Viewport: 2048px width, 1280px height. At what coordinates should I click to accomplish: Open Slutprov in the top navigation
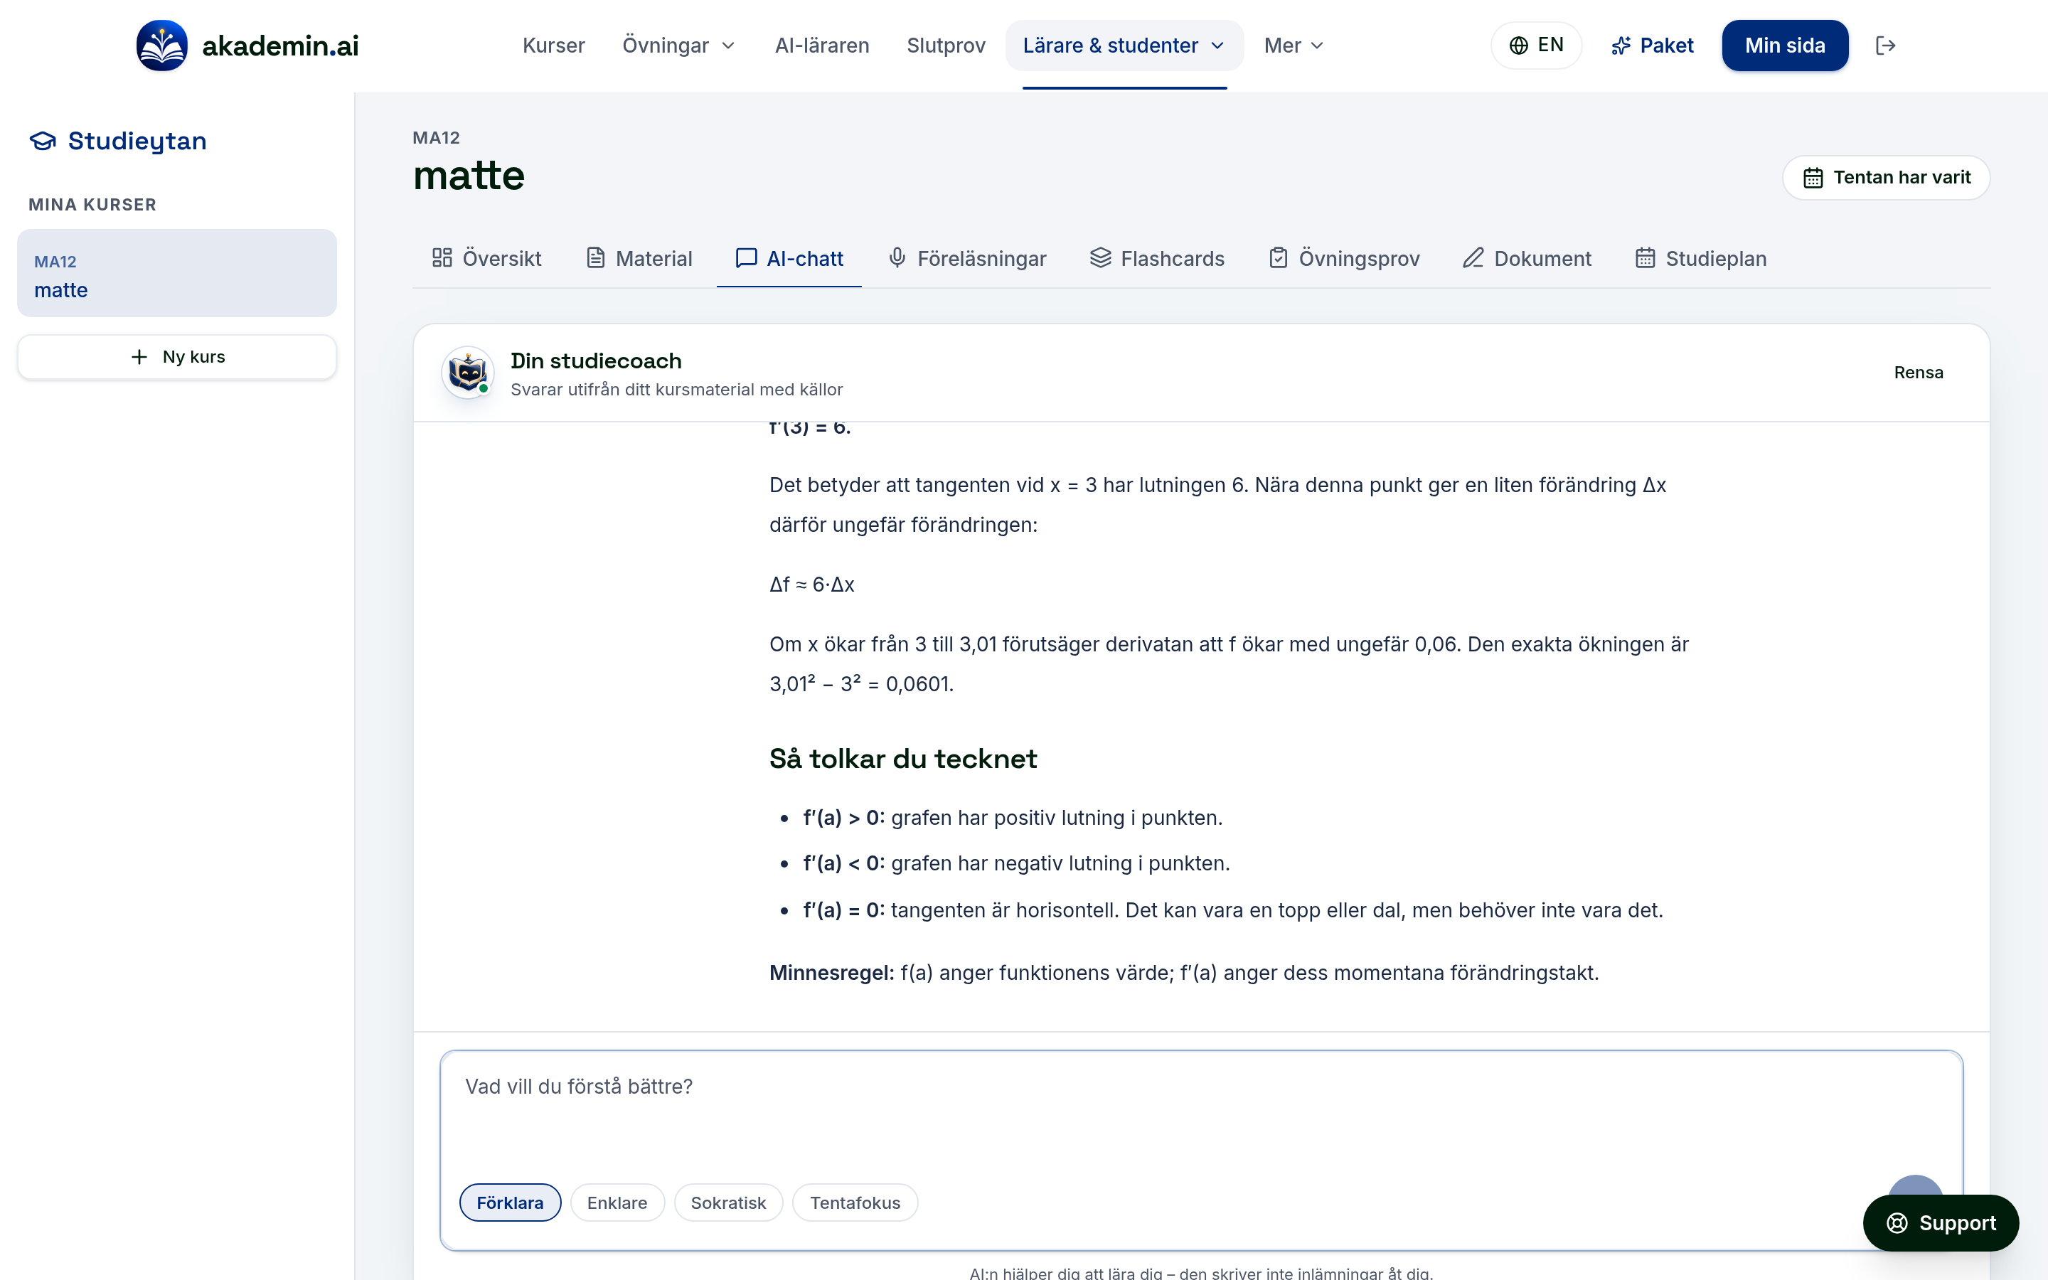[945, 46]
